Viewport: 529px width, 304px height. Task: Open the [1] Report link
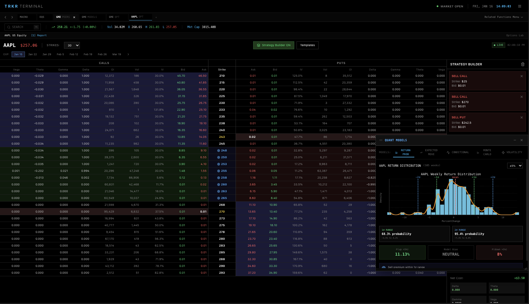39,35
